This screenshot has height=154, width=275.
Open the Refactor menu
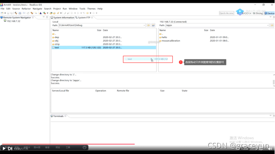(x=26, y=9)
